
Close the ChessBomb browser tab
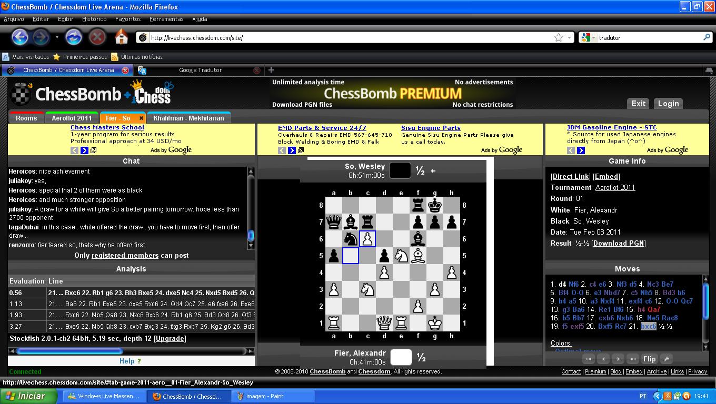tap(125, 70)
